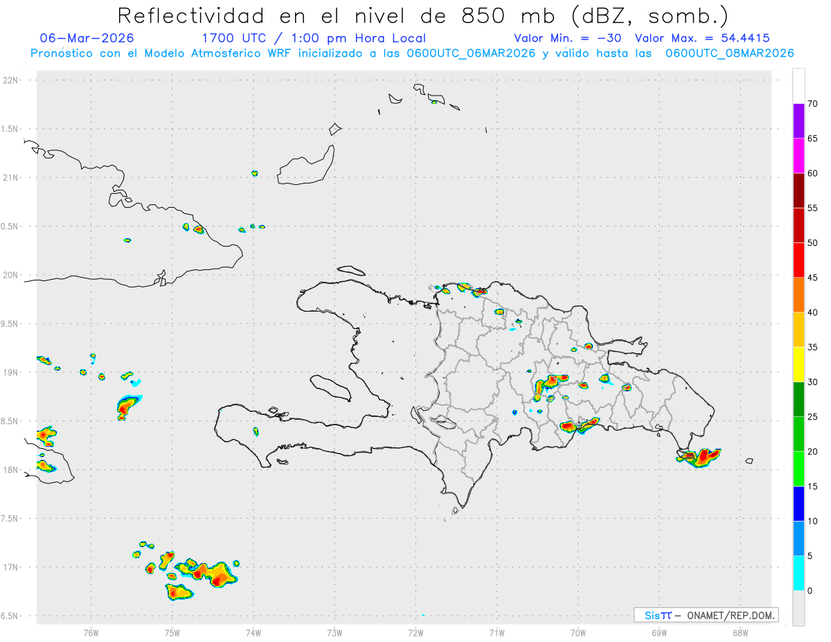Click the 'SisTT – ONAMET/REP.DOM.' label box
Screen dimensions: 831x642
[x=706, y=615]
